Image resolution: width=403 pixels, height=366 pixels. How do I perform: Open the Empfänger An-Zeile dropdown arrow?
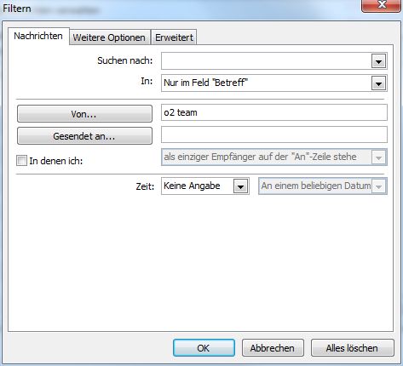378,157
